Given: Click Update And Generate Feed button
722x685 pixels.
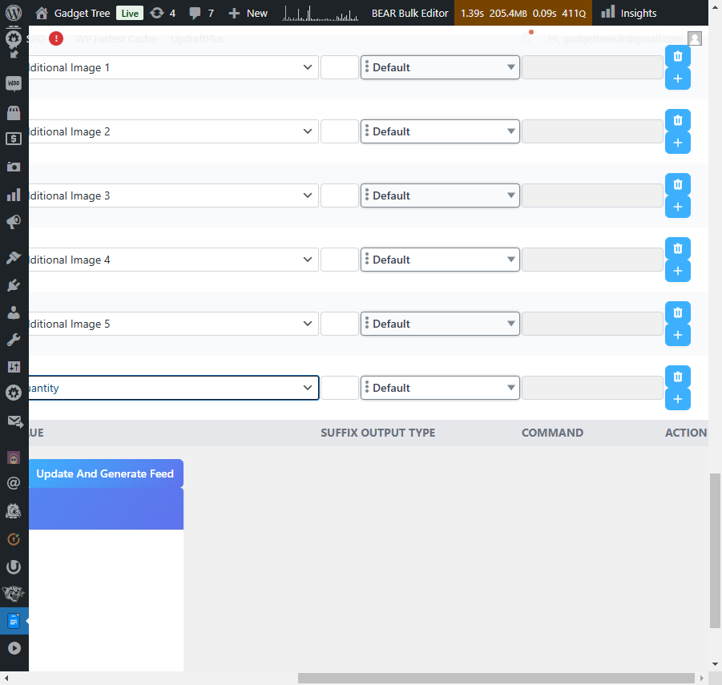Looking at the screenshot, I should tap(106, 473).
